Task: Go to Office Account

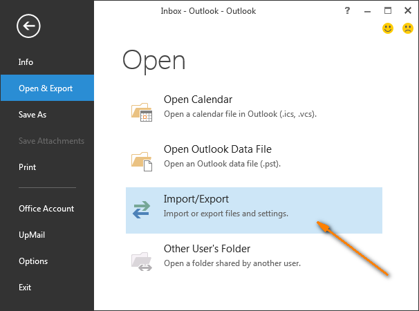Action: [47, 209]
